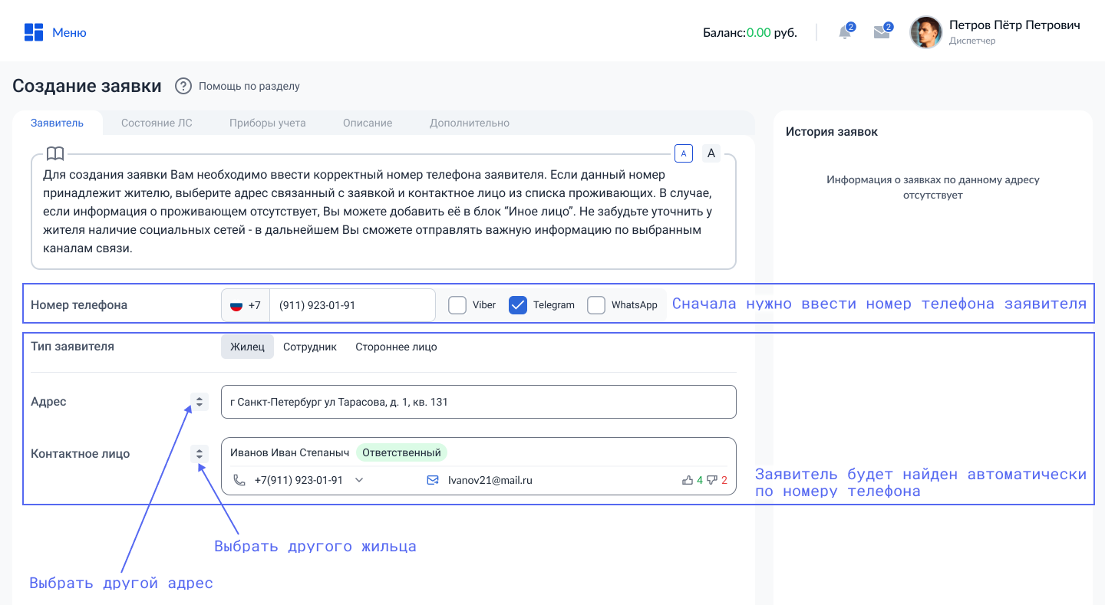The width and height of the screenshot is (1105, 605).
Task: Click the Диспетчер role label
Action: click(972, 41)
